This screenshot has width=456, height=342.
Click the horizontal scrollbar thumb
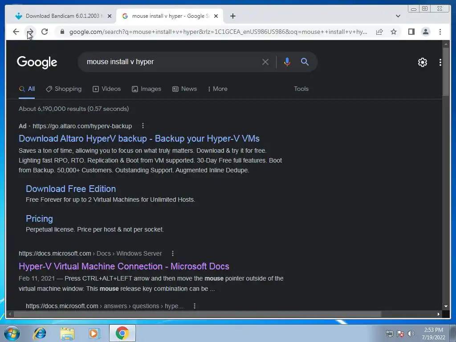tap(197, 314)
